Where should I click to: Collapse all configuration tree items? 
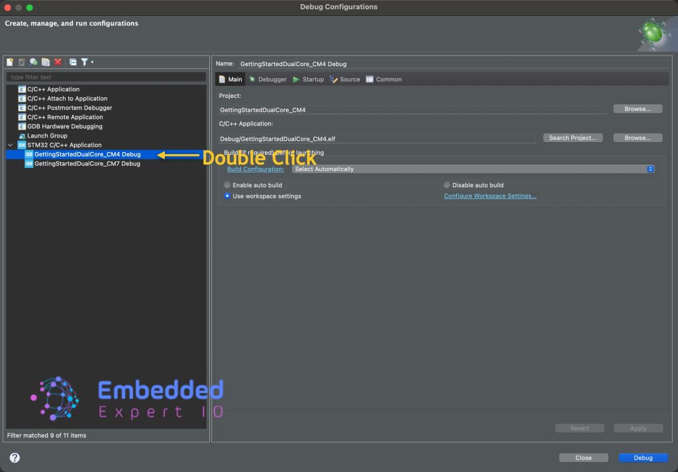click(73, 62)
